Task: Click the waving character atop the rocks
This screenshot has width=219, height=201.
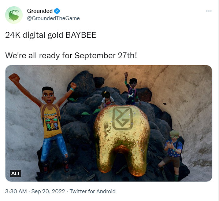Action: click(x=131, y=89)
